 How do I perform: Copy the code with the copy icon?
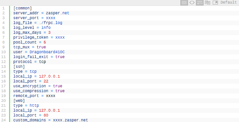(208, 3)
